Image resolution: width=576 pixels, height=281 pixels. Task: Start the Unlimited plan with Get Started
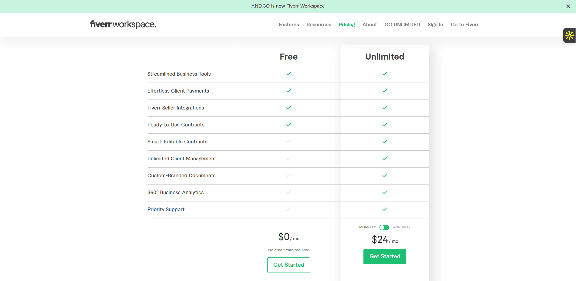[x=385, y=256]
